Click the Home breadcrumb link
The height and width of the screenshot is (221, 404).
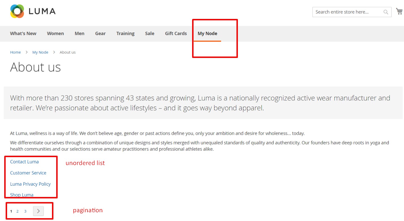point(16,52)
